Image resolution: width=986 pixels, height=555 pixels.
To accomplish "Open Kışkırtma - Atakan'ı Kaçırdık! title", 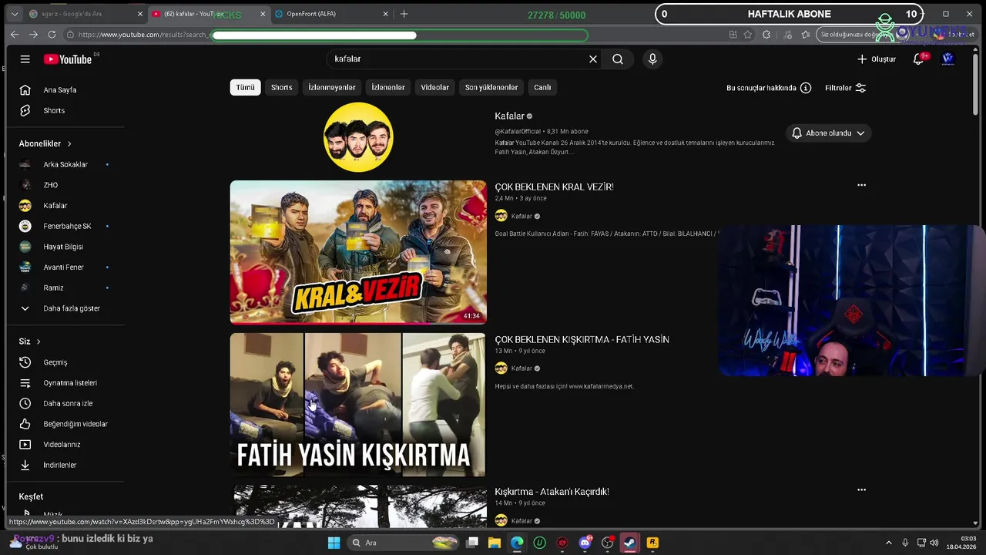I will point(552,492).
